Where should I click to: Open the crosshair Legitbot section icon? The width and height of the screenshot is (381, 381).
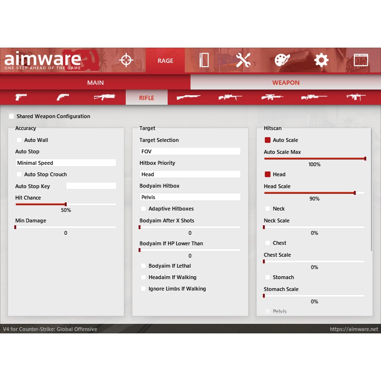pyautogui.click(x=126, y=60)
